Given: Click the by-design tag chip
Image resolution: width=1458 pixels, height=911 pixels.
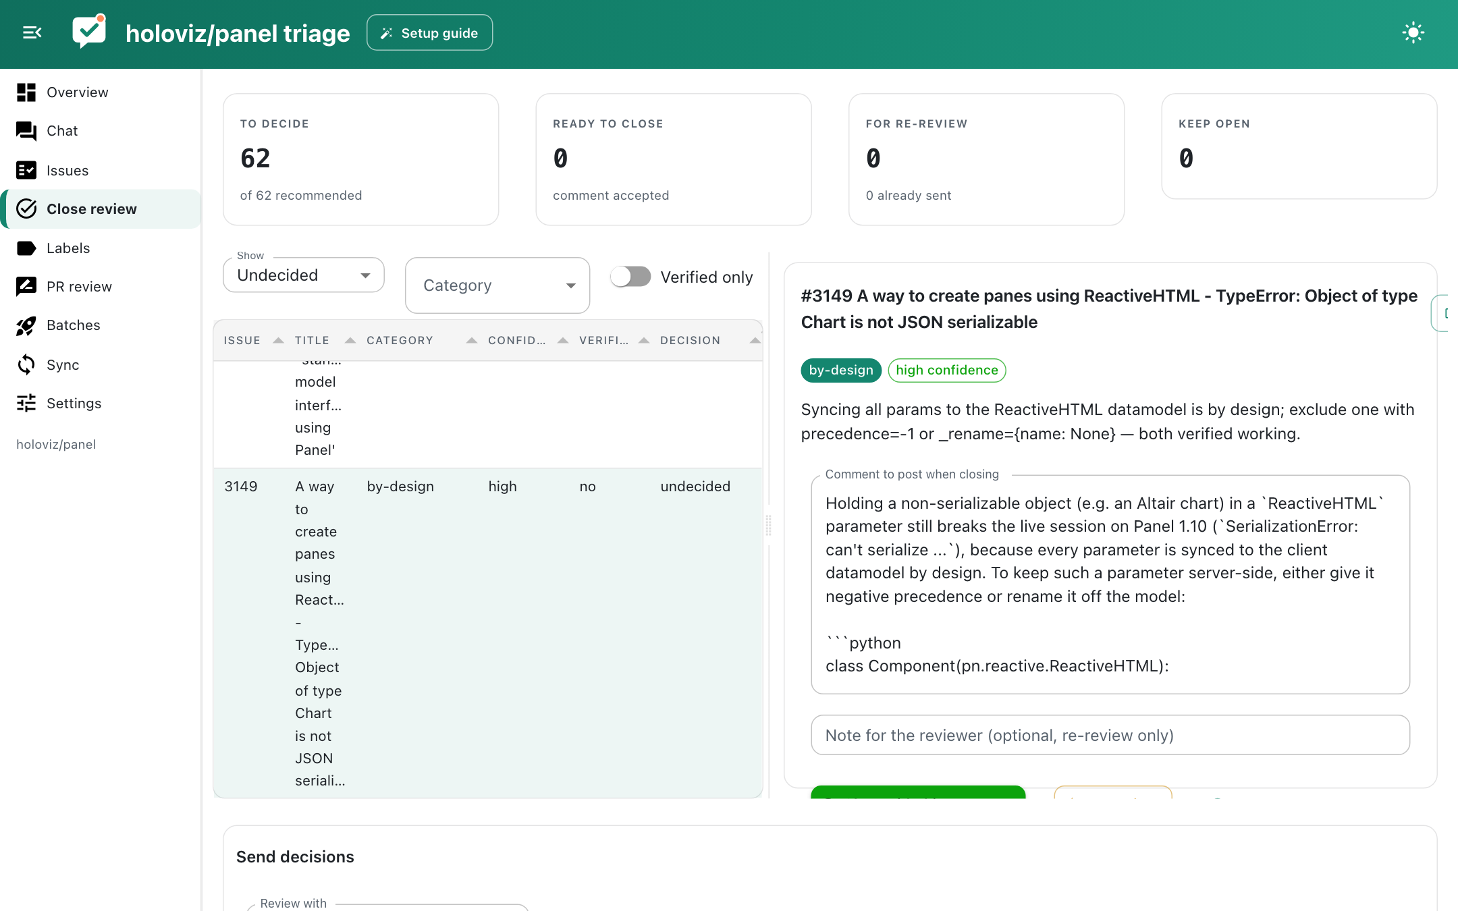Looking at the screenshot, I should tap(841, 370).
